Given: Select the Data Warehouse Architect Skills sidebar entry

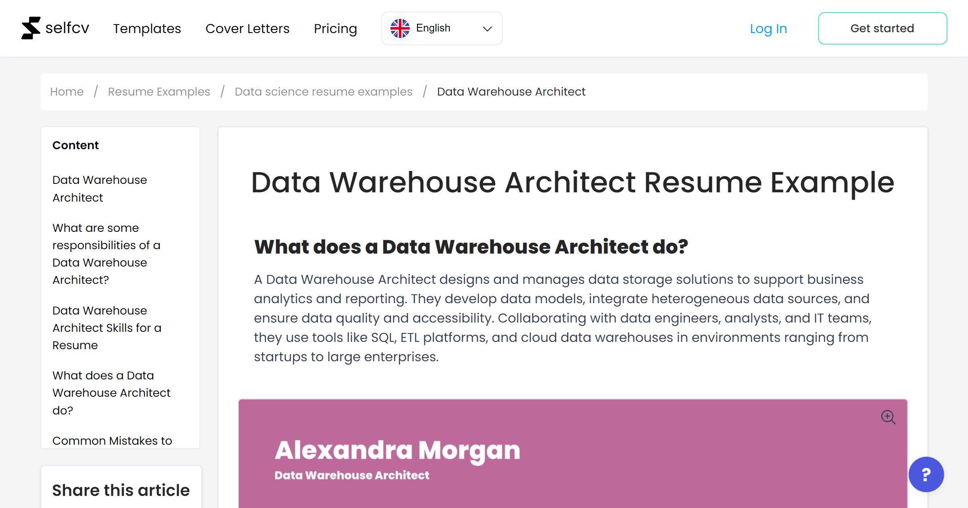Looking at the screenshot, I should click(x=106, y=328).
